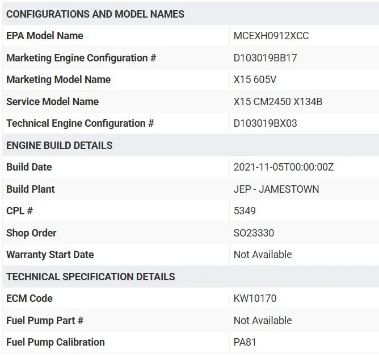This screenshot has height=357, width=379.
Task: Click Not Available next to Fuel Pump Part #
Action: [x=262, y=321]
